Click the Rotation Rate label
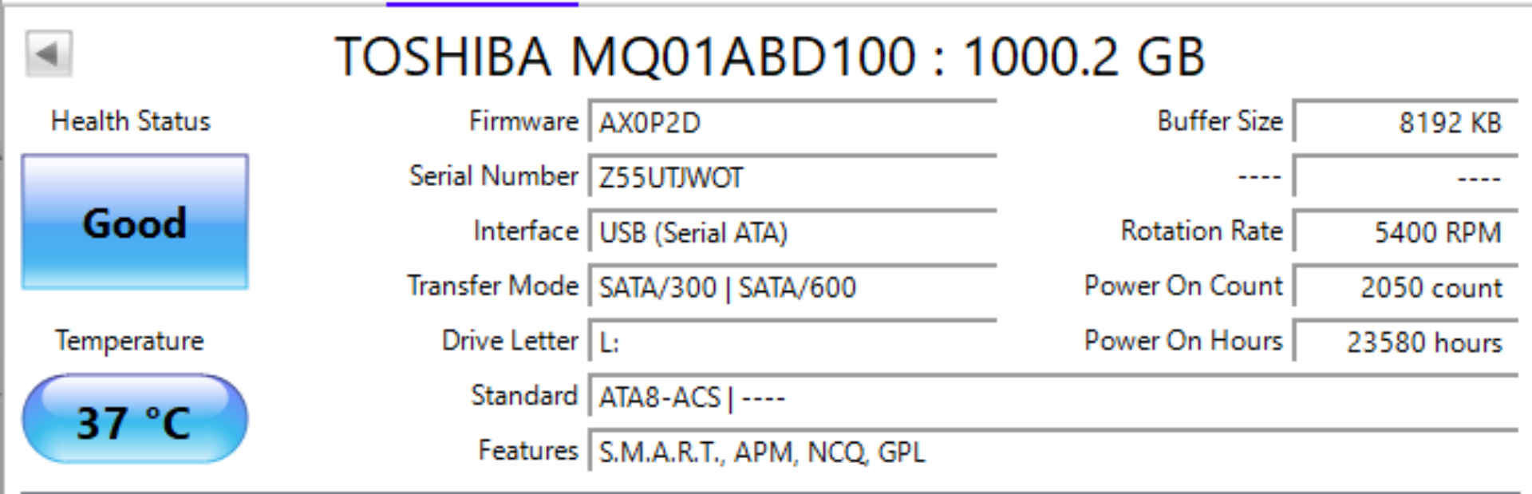The image size is (1532, 494). [1201, 231]
